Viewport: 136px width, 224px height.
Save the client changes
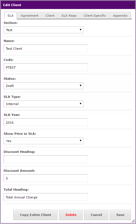(120, 215)
